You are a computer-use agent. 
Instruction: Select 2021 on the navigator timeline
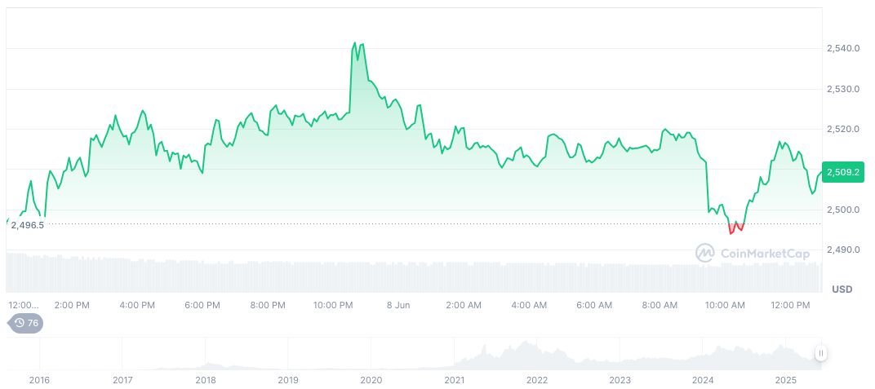pyautogui.click(x=454, y=380)
